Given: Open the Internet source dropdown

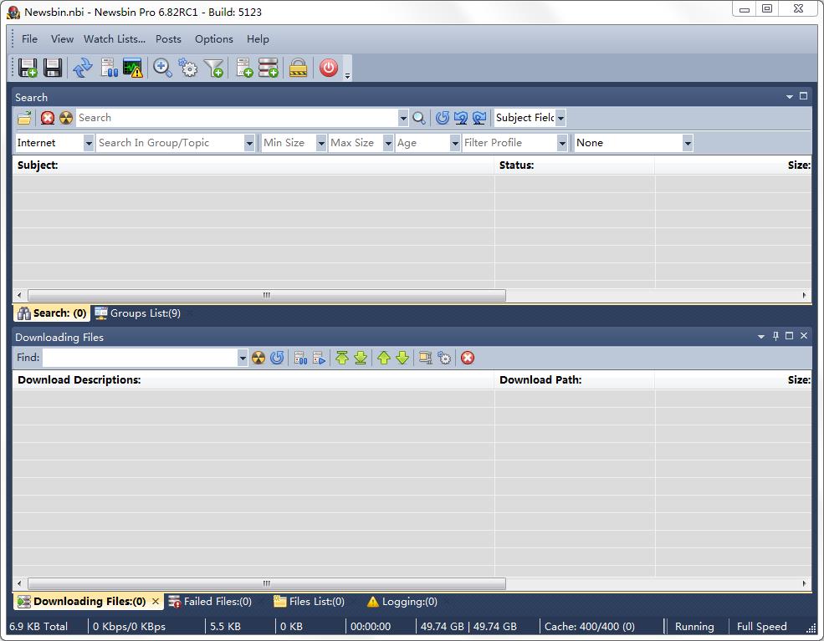Looking at the screenshot, I should pyautogui.click(x=89, y=143).
